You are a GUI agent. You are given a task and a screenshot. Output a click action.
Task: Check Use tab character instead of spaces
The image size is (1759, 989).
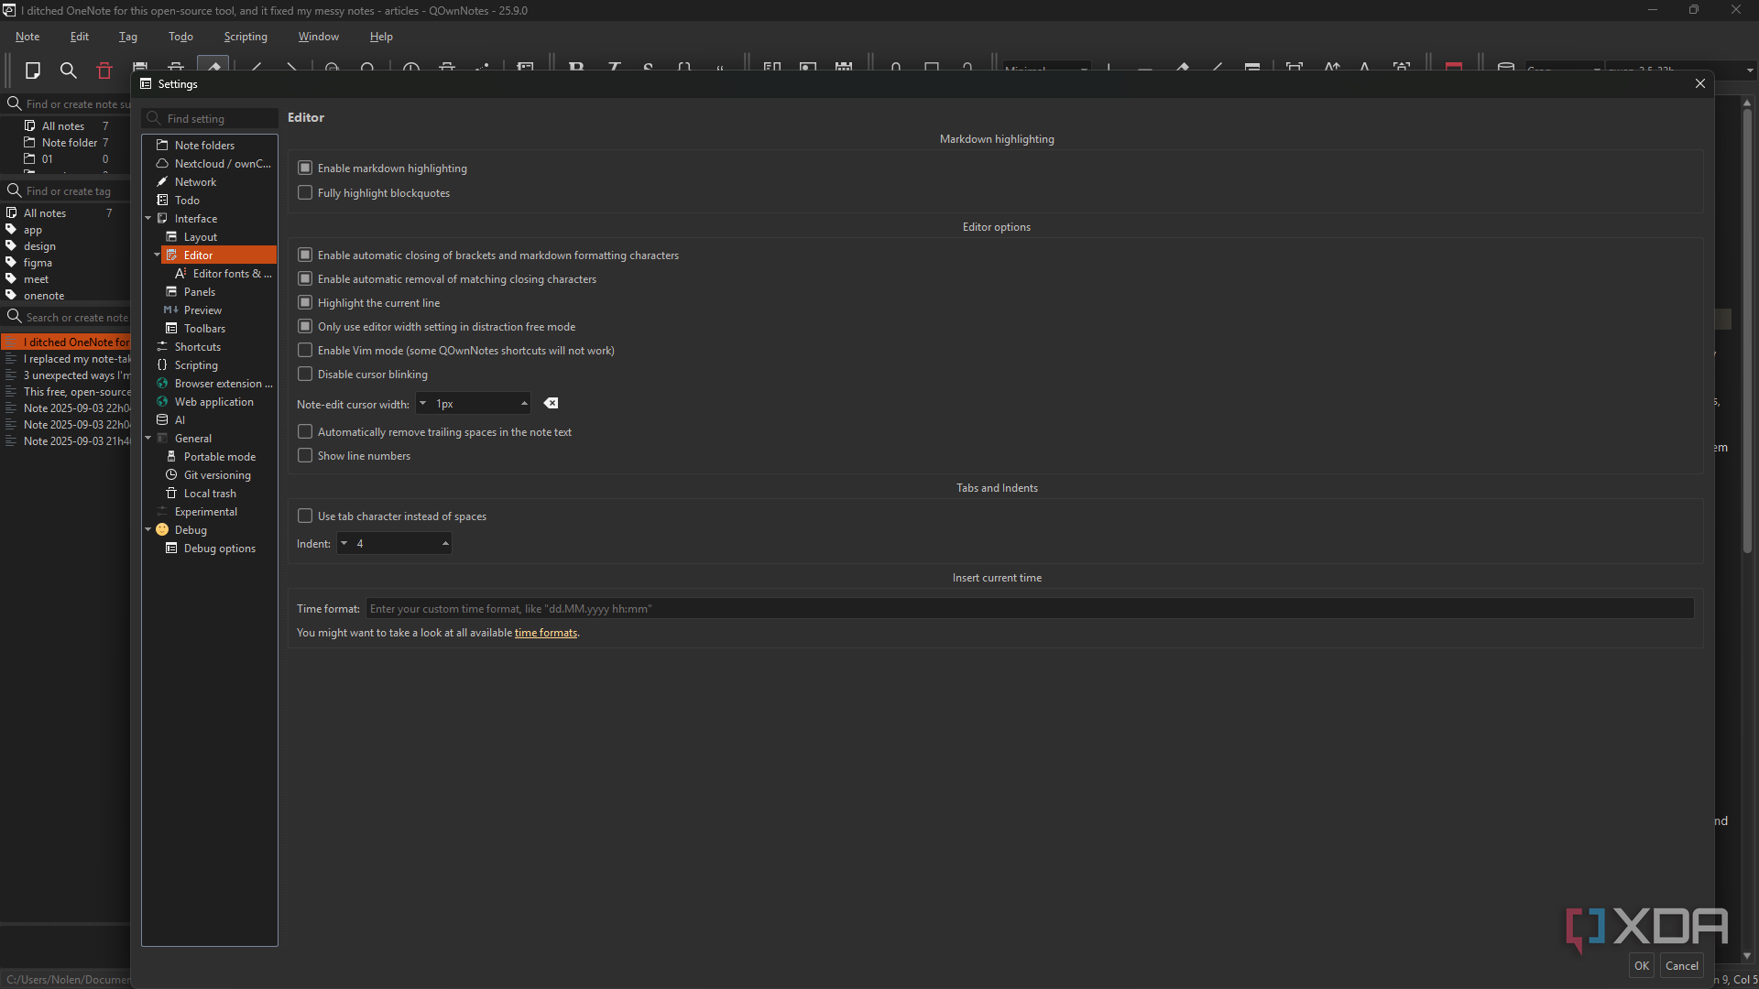(x=305, y=516)
